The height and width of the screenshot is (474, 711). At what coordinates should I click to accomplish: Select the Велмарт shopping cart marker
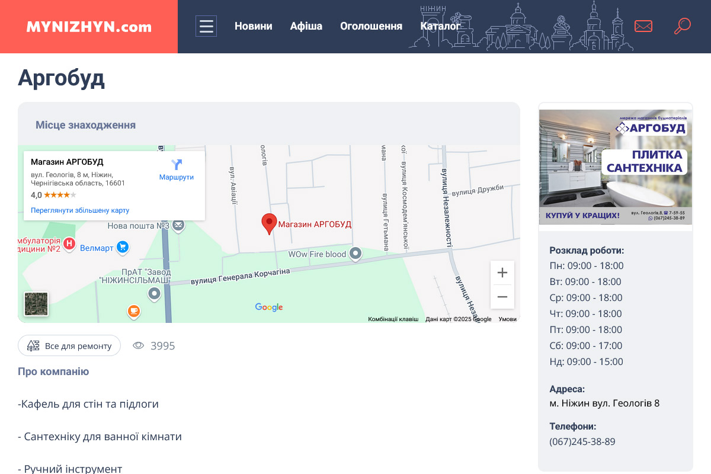tap(123, 247)
